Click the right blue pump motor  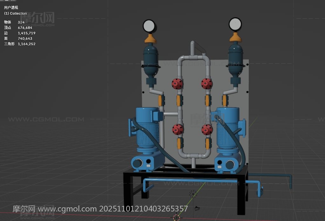click(227, 130)
